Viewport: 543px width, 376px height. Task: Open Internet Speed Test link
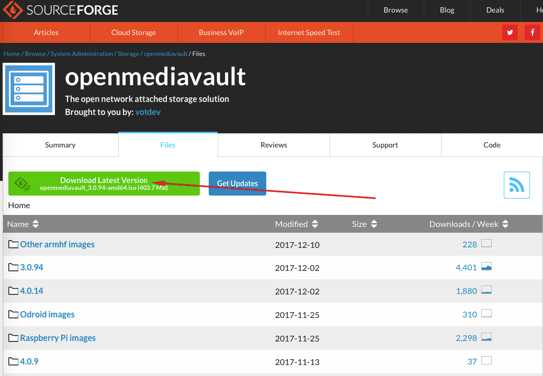(x=309, y=32)
